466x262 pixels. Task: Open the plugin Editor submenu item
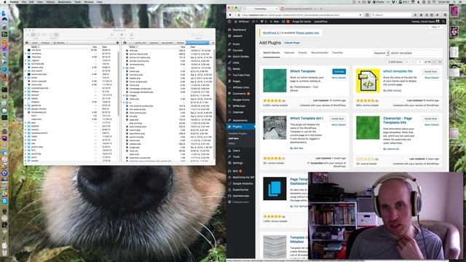[232, 143]
